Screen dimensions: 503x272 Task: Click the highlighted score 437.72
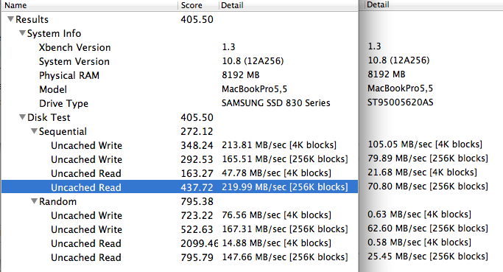click(x=197, y=187)
